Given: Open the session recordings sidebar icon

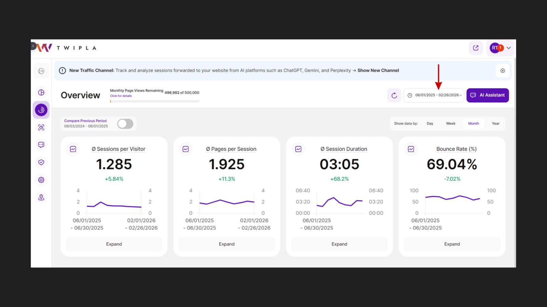Looking at the screenshot, I should point(41,127).
